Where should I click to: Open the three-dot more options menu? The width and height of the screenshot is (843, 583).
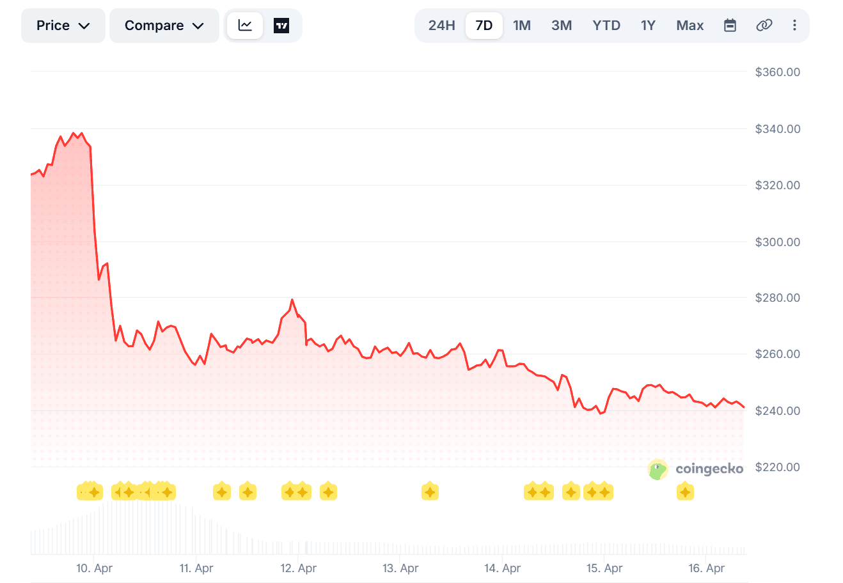[x=794, y=26]
